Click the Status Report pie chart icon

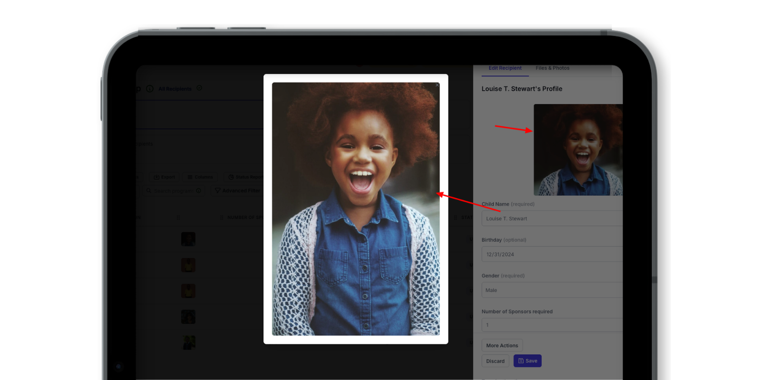(231, 177)
